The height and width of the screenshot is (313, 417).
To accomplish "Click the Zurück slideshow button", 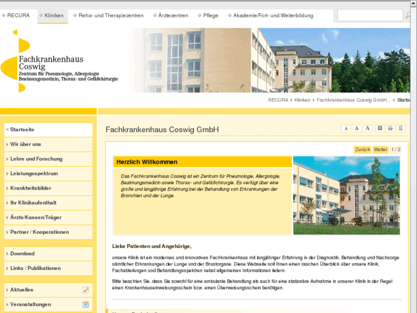I will click(x=363, y=149).
